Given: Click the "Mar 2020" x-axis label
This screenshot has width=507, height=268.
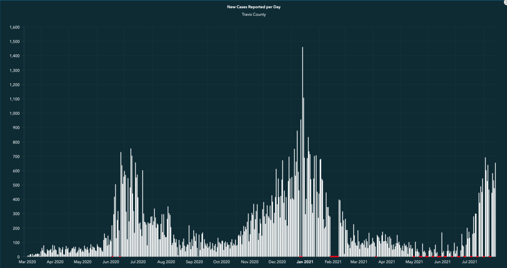Looking at the screenshot, I should pos(28,262).
